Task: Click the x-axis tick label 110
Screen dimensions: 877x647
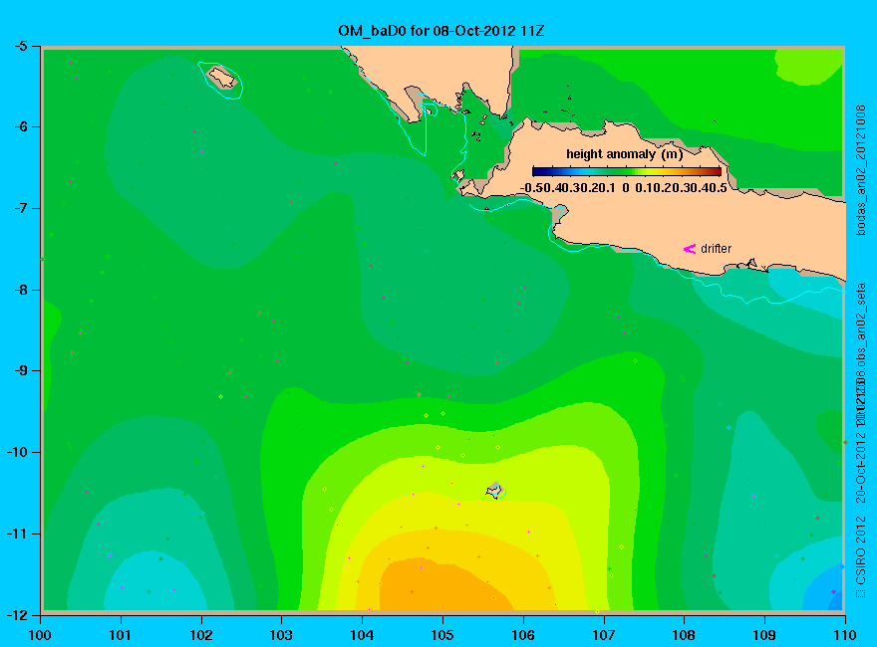Action: coord(845,635)
